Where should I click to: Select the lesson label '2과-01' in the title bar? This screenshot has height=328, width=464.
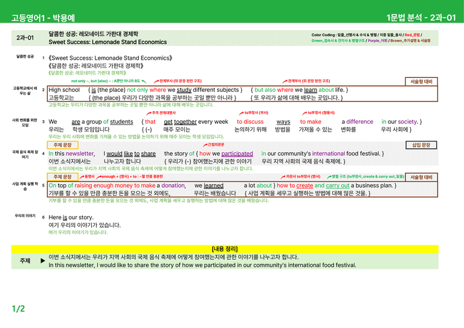(25, 38)
